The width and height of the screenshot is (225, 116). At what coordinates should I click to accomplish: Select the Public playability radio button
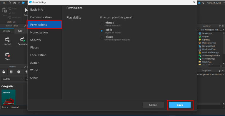(x=101, y=31)
